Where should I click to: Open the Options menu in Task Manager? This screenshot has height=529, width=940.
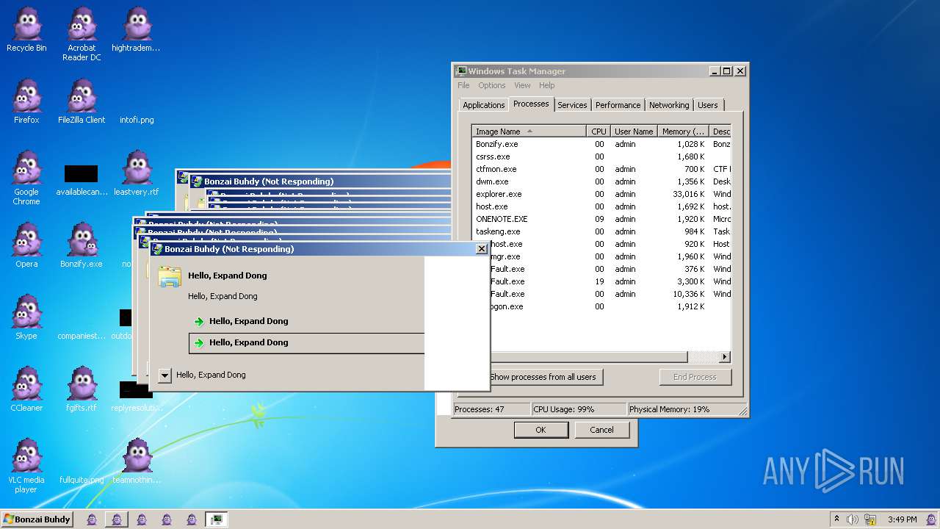click(492, 85)
